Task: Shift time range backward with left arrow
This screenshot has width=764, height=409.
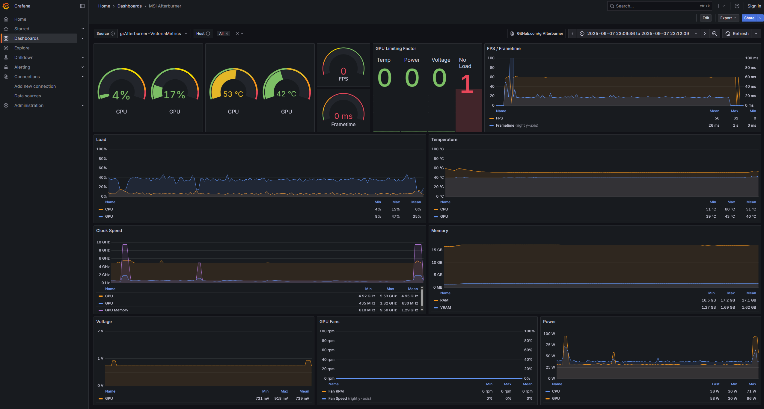Action: 572,34
